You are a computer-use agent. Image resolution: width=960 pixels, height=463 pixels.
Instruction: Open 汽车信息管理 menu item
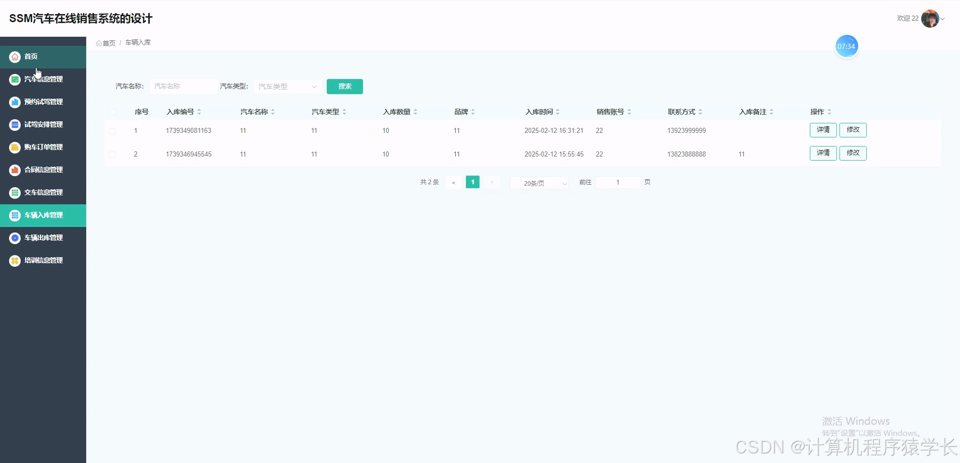pos(43,80)
